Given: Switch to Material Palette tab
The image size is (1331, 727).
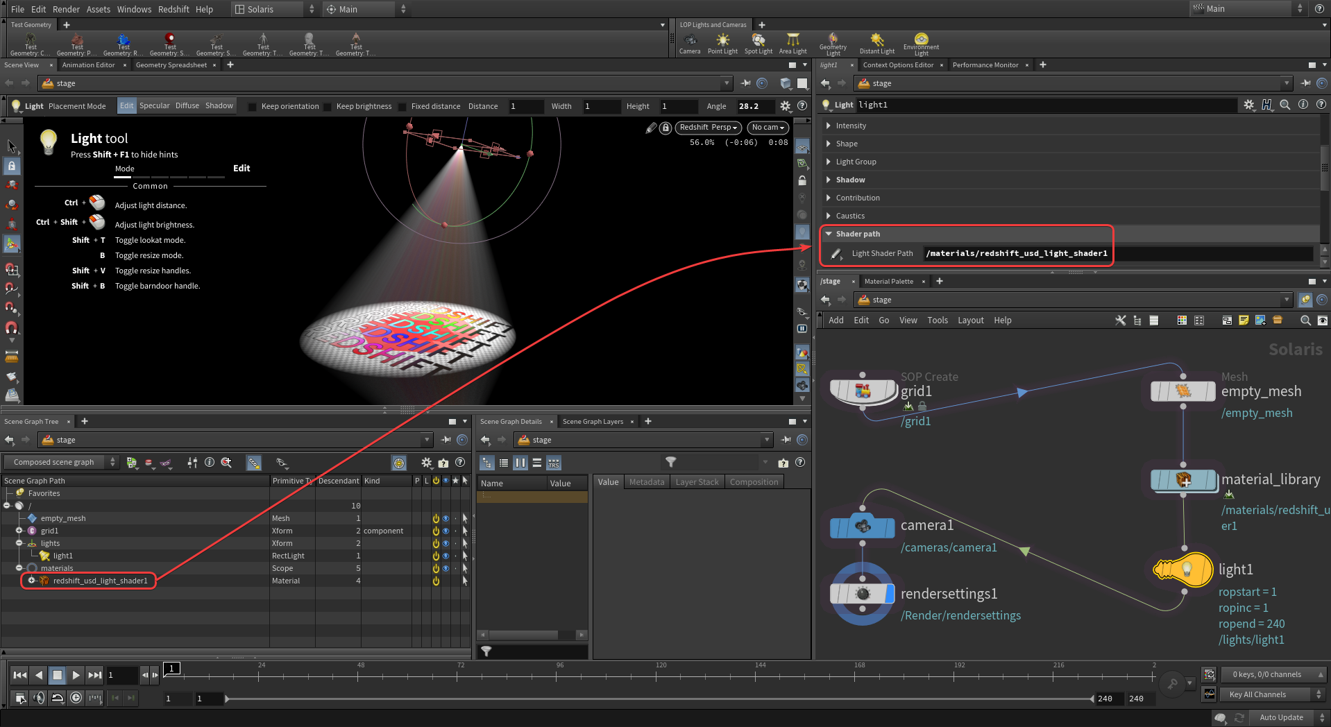Looking at the screenshot, I should coord(888,281).
